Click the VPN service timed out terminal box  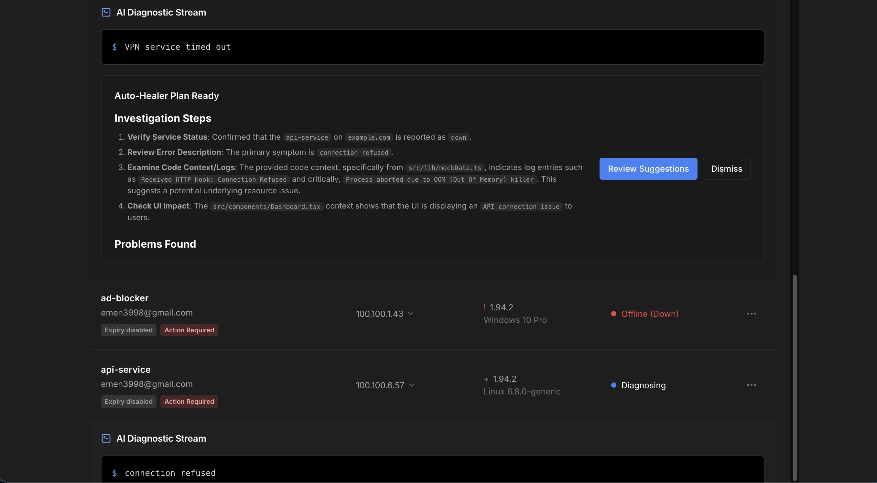[432, 47]
